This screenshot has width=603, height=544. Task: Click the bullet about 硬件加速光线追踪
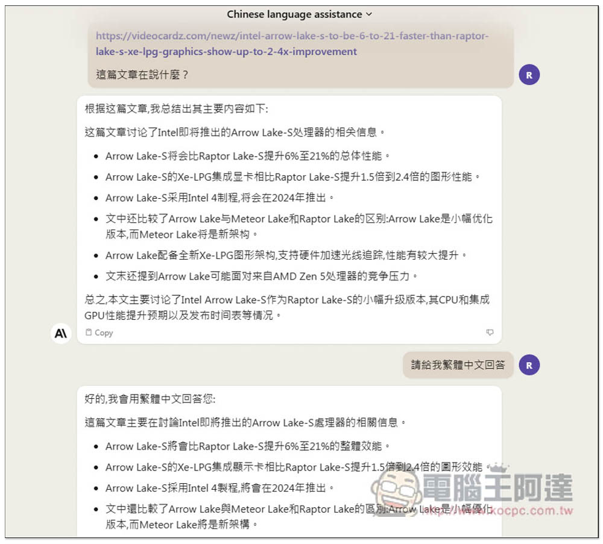point(286,255)
